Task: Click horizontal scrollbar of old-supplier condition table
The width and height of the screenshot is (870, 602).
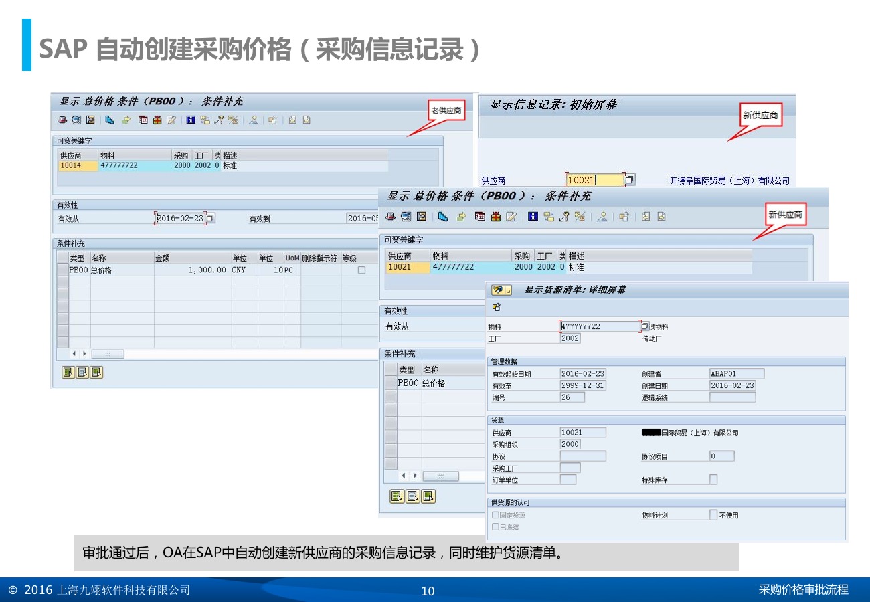Action: (x=107, y=354)
